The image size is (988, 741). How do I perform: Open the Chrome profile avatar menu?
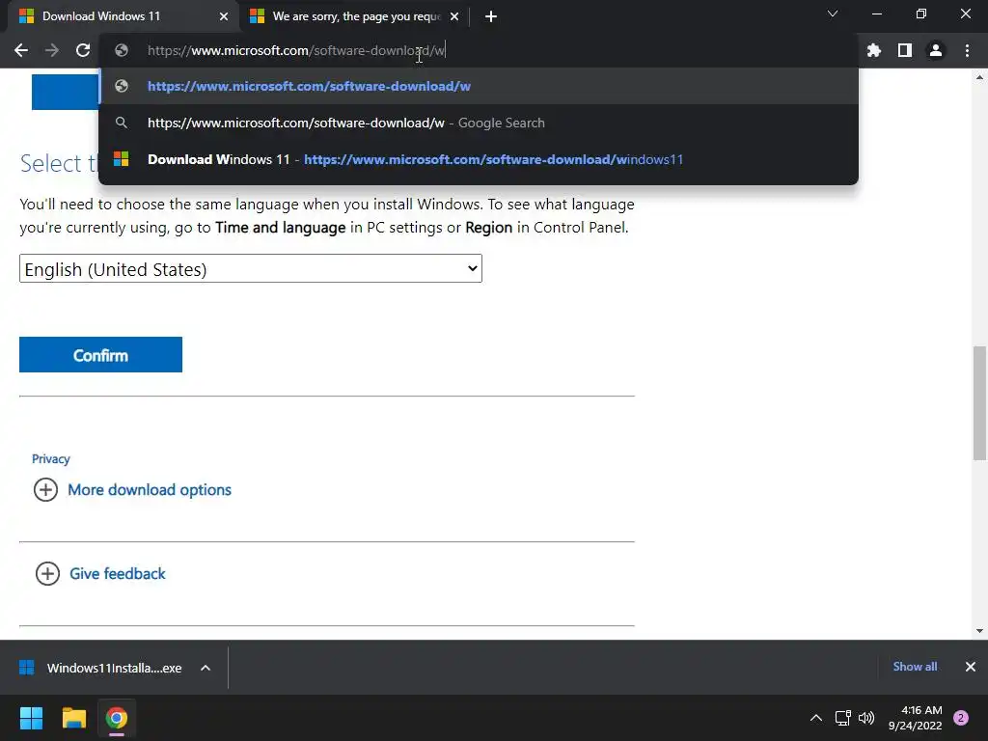(x=936, y=50)
